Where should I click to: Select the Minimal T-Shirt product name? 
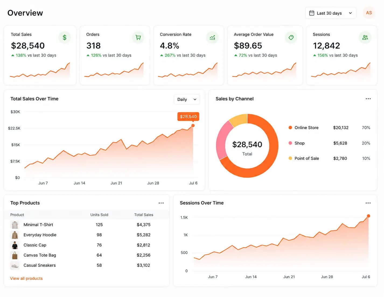[38, 225]
